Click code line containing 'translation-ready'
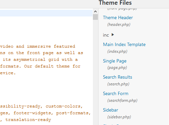Viewport: 169px width, 125px height. point(25,120)
